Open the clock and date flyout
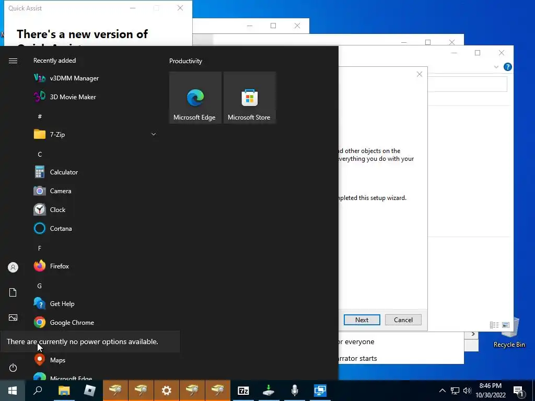 (x=490, y=391)
